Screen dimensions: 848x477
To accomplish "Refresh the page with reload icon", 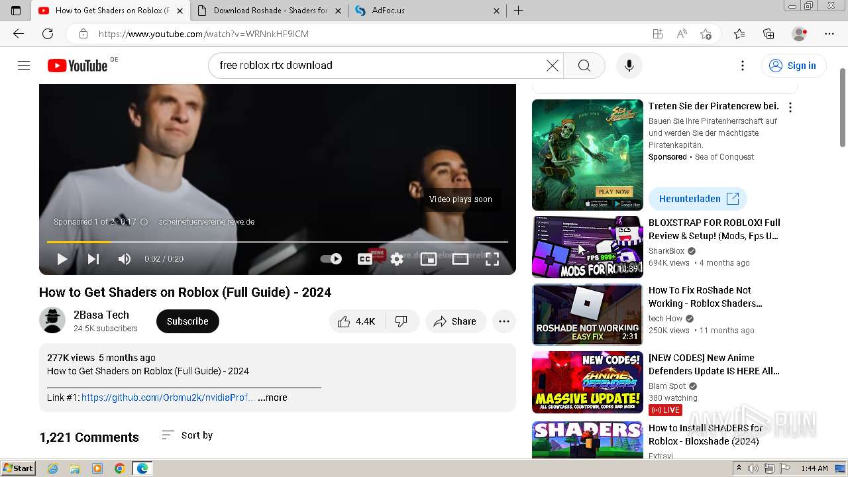I will click(48, 34).
